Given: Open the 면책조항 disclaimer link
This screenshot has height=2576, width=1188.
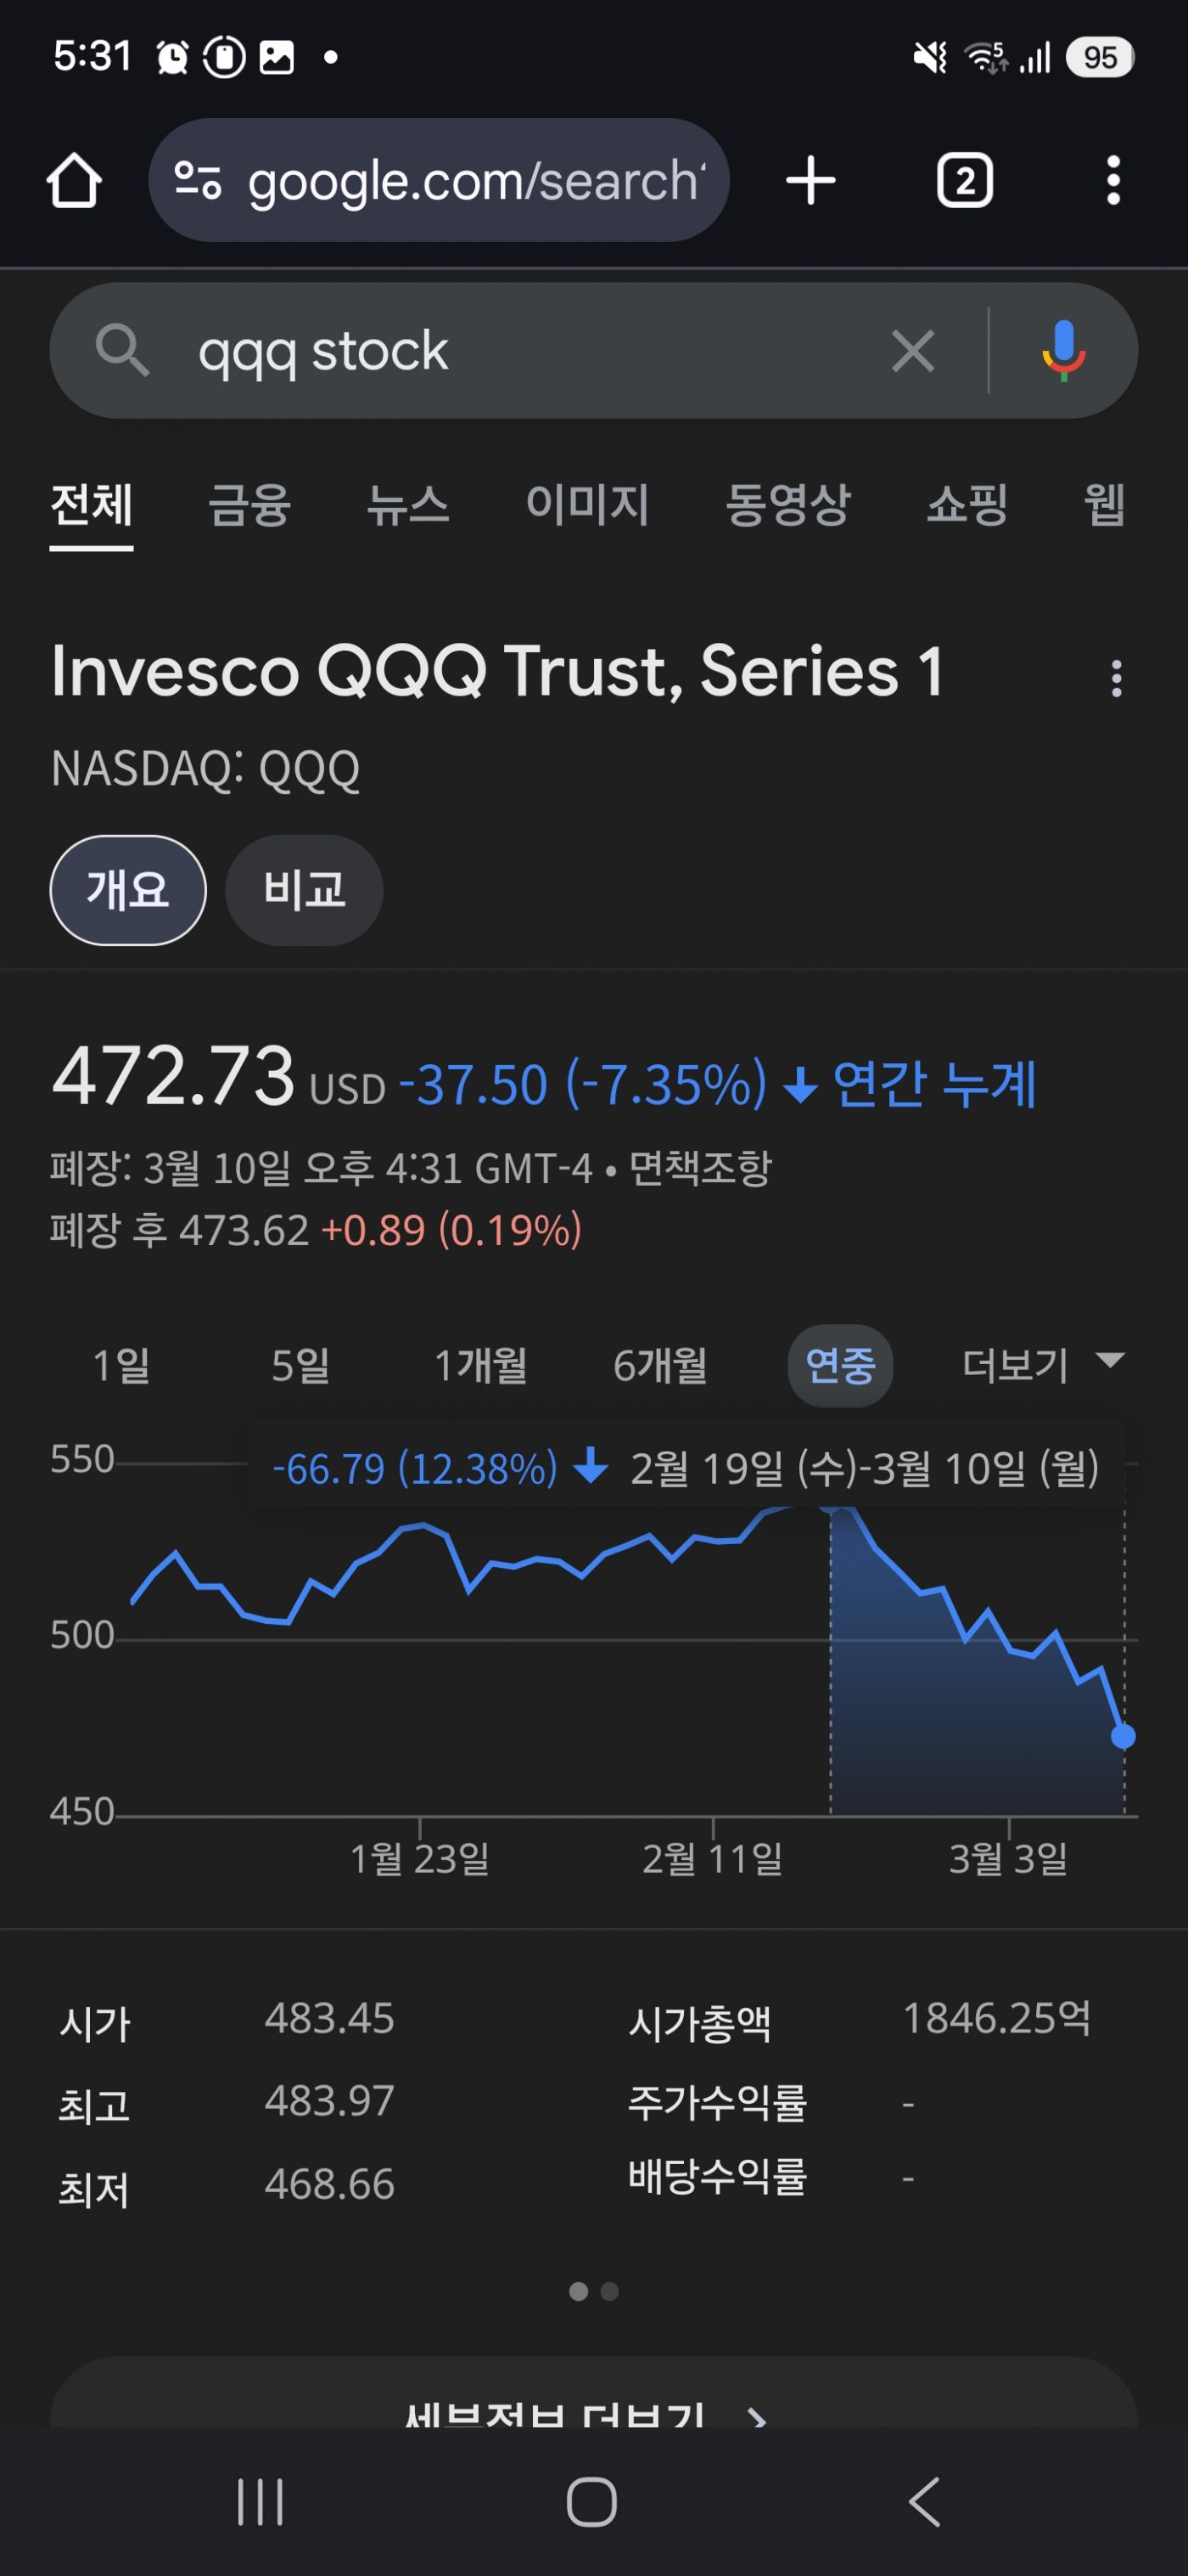Looking at the screenshot, I should [x=700, y=1168].
